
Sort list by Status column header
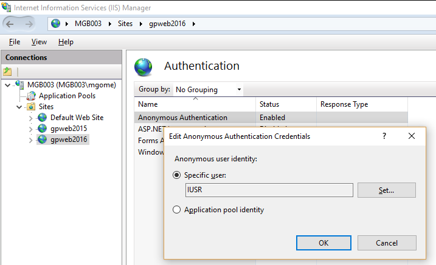[x=286, y=104]
